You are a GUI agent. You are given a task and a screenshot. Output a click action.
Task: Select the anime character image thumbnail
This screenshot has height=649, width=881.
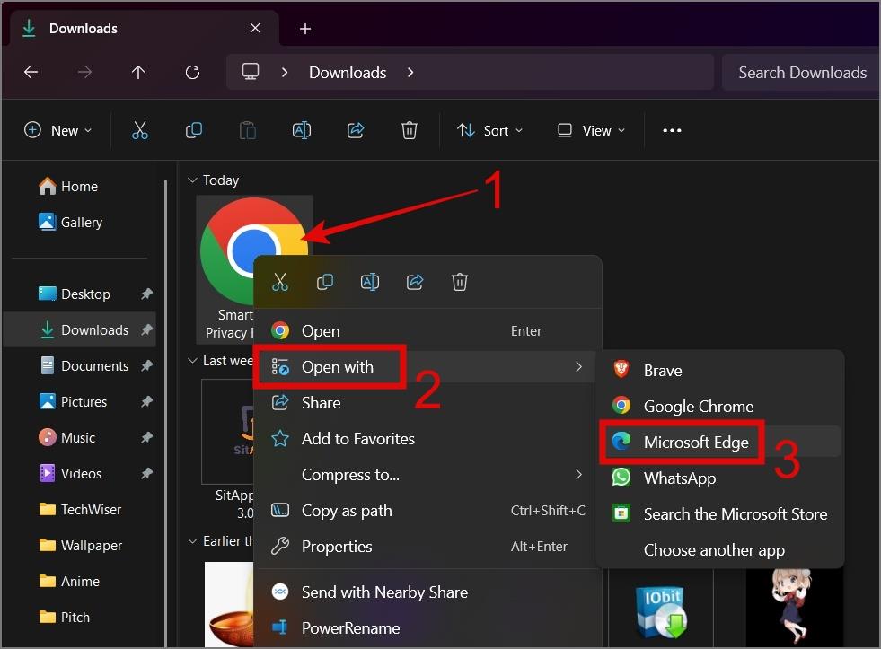[x=793, y=606]
